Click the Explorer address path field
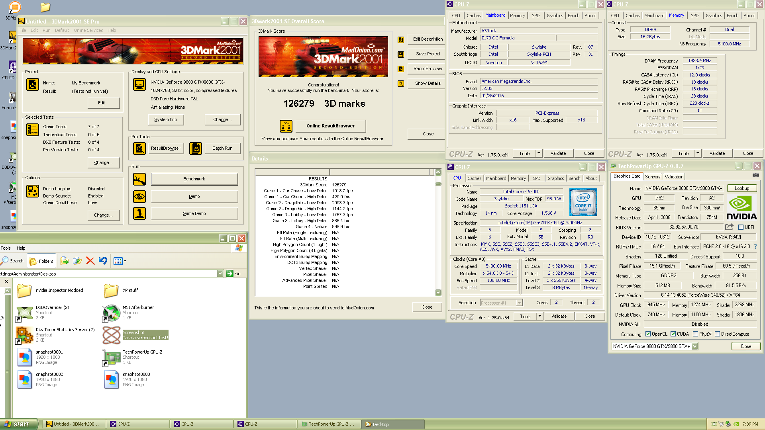 pyautogui.click(x=108, y=274)
